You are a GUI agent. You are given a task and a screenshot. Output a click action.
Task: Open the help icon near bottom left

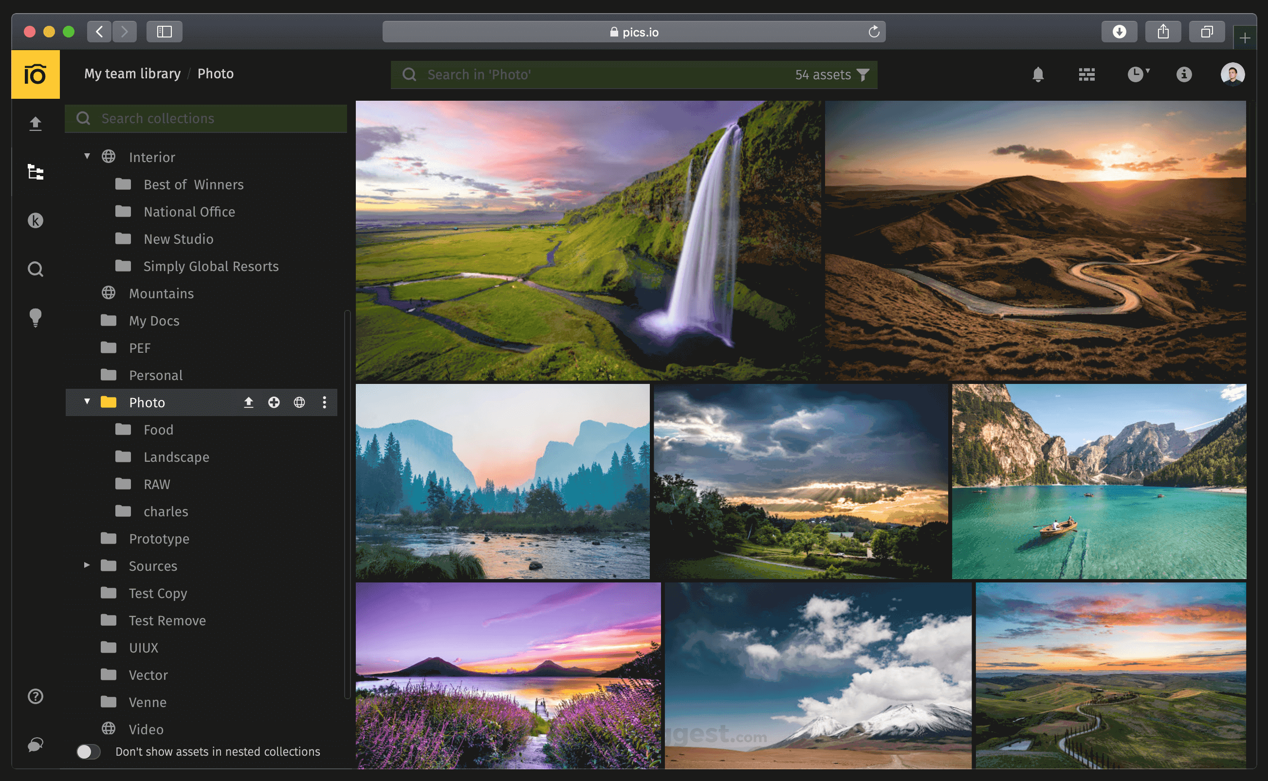pos(35,696)
